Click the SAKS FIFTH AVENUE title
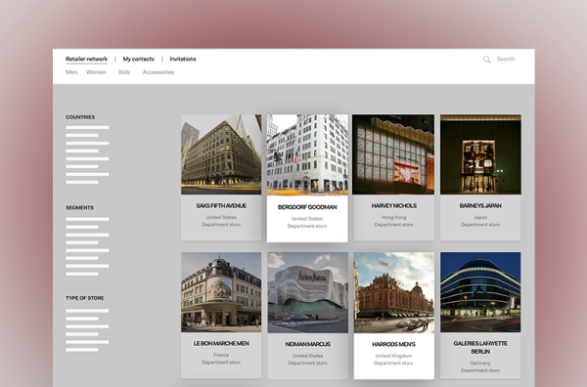This screenshot has width=587, height=387. 221,205
